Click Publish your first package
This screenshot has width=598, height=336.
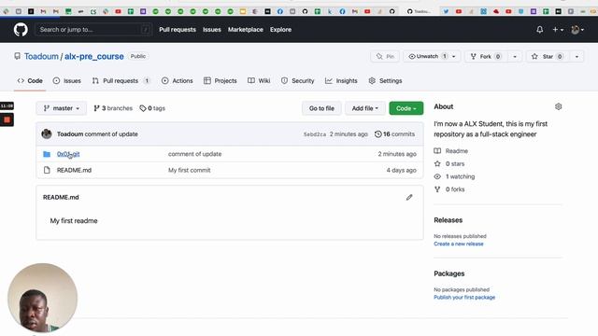[x=464, y=297]
